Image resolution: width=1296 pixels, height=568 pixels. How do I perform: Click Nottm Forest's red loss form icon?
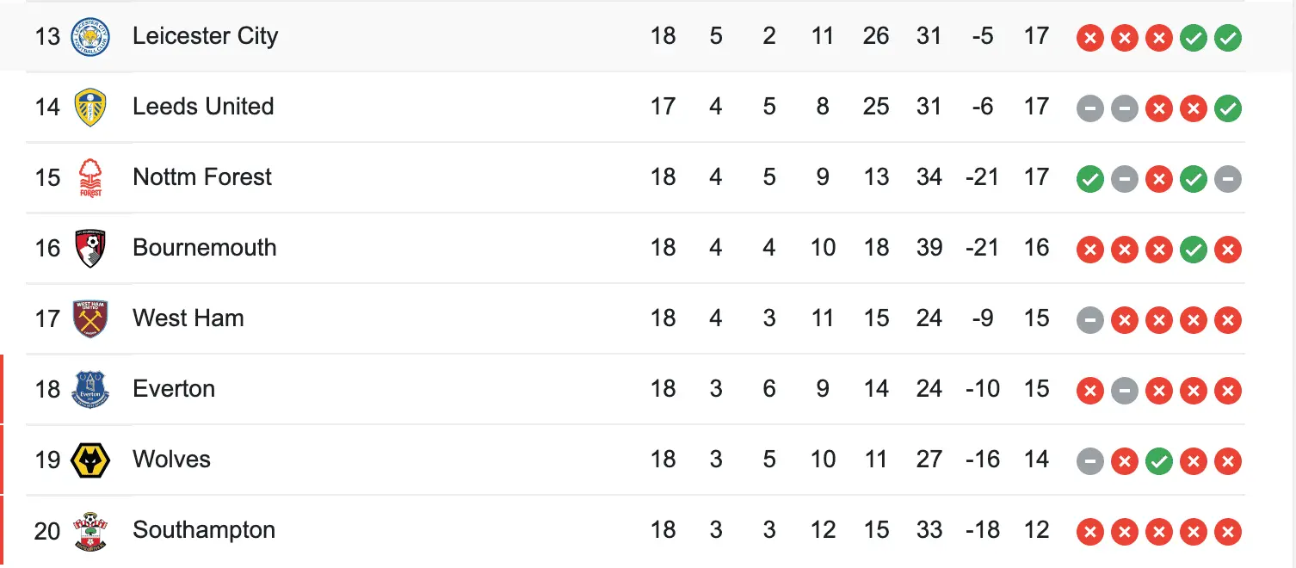click(1159, 179)
